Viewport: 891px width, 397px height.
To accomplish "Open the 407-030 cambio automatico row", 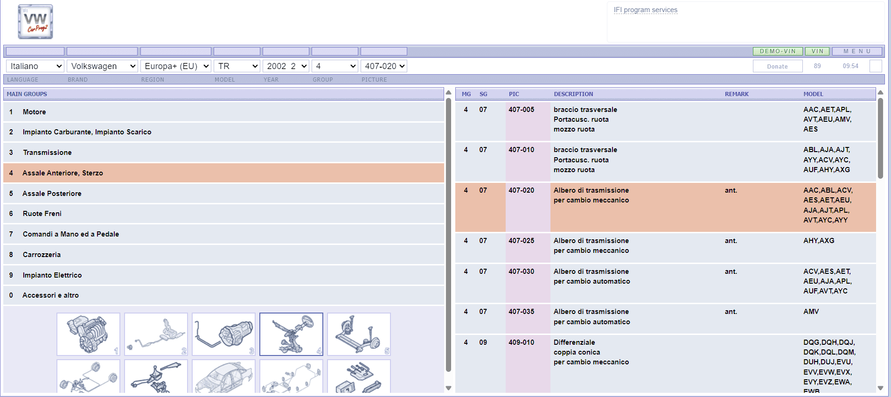I will (x=666, y=283).
